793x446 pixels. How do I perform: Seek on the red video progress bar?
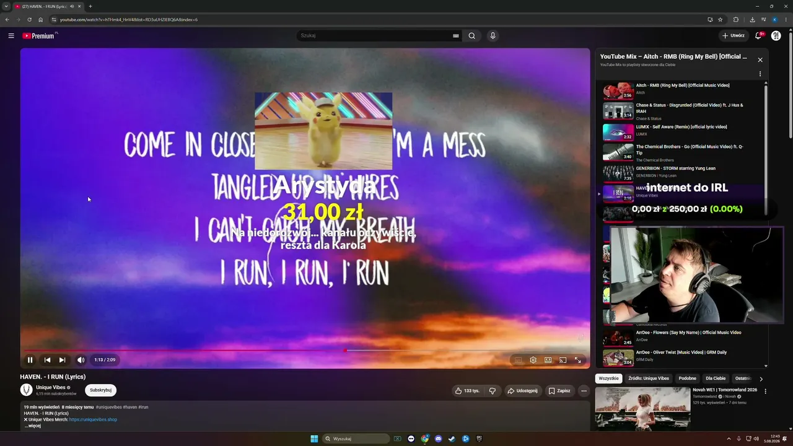[x=305, y=351]
